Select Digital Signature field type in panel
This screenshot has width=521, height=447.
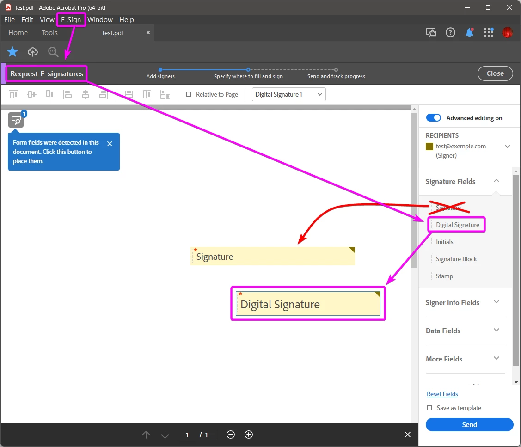point(457,225)
